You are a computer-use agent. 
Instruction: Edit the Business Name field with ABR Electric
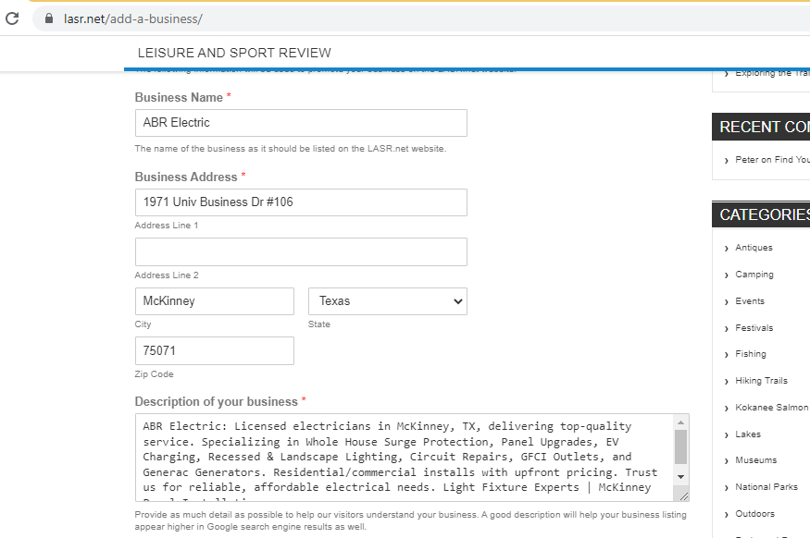pos(301,123)
